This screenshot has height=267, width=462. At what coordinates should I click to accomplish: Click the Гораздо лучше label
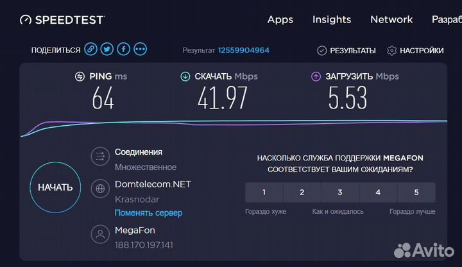[412, 212]
